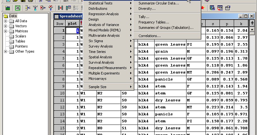Viewport: 257px width, 135px height.
Task: Open the Design submenu
Action: 108,19
